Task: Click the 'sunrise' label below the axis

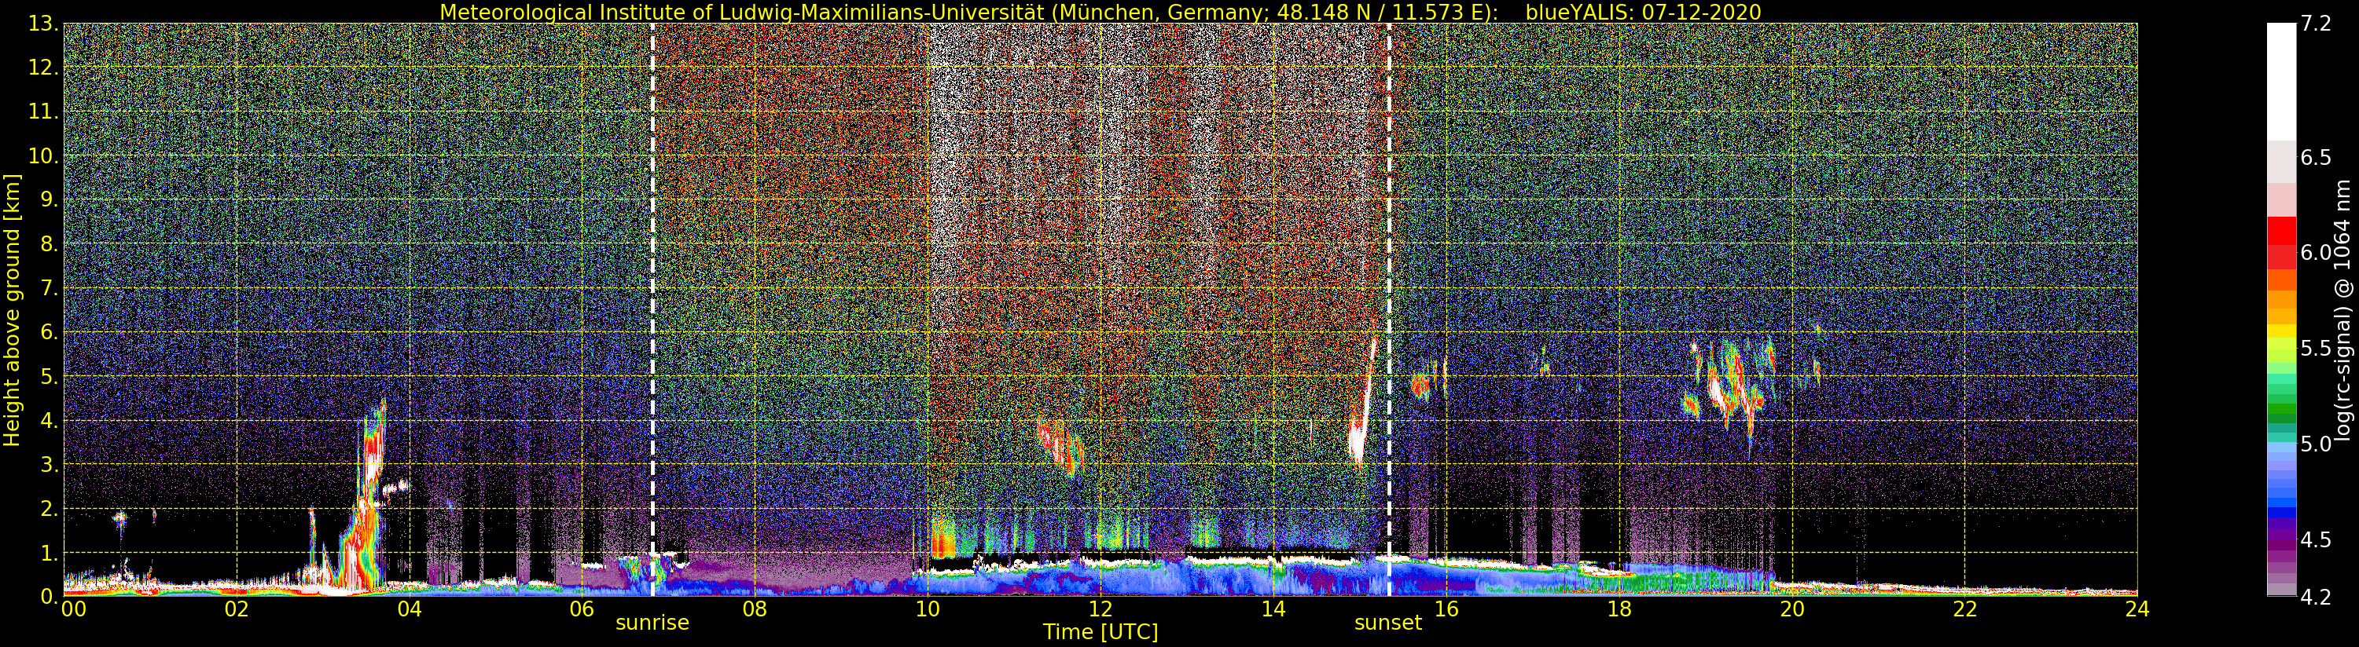Action: (x=652, y=623)
